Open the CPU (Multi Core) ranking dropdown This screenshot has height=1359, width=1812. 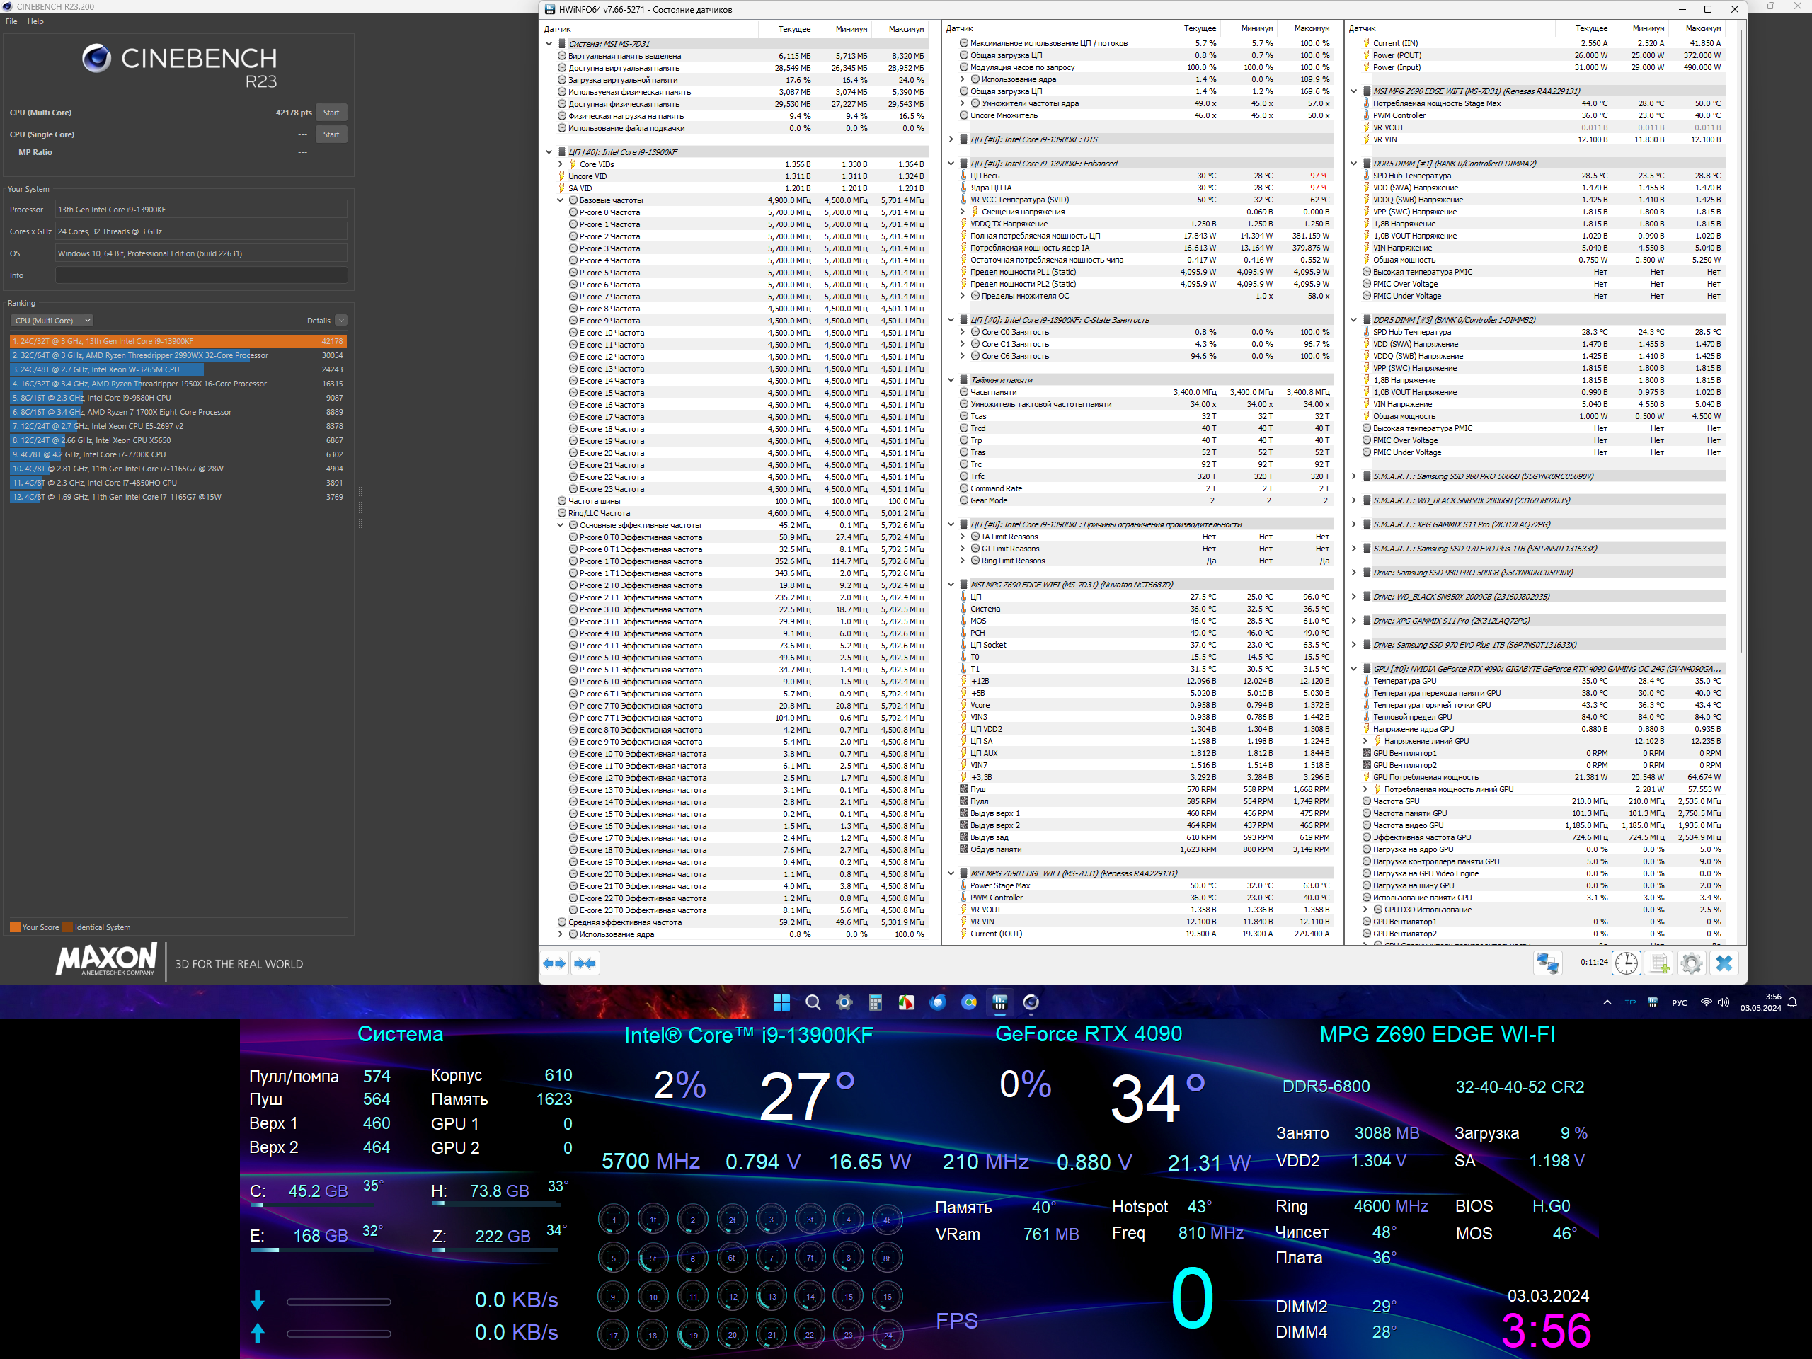point(52,321)
